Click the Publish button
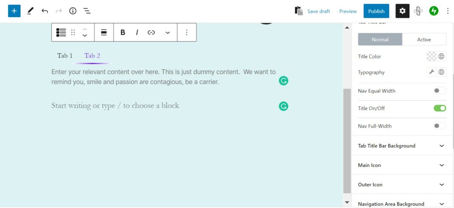Image resolution: width=454 pixels, height=208 pixels. pyautogui.click(x=376, y=11)
